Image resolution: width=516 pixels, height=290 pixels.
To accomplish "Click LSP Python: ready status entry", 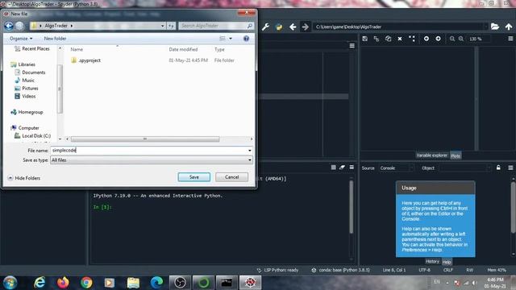I will 277,270.
